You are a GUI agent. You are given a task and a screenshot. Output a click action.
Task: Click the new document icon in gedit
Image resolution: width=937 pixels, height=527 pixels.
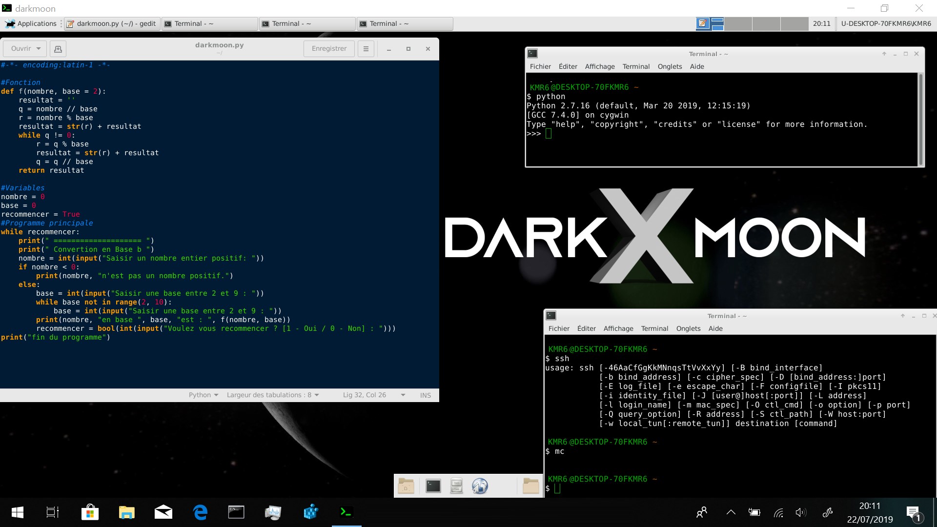[58, 49]
